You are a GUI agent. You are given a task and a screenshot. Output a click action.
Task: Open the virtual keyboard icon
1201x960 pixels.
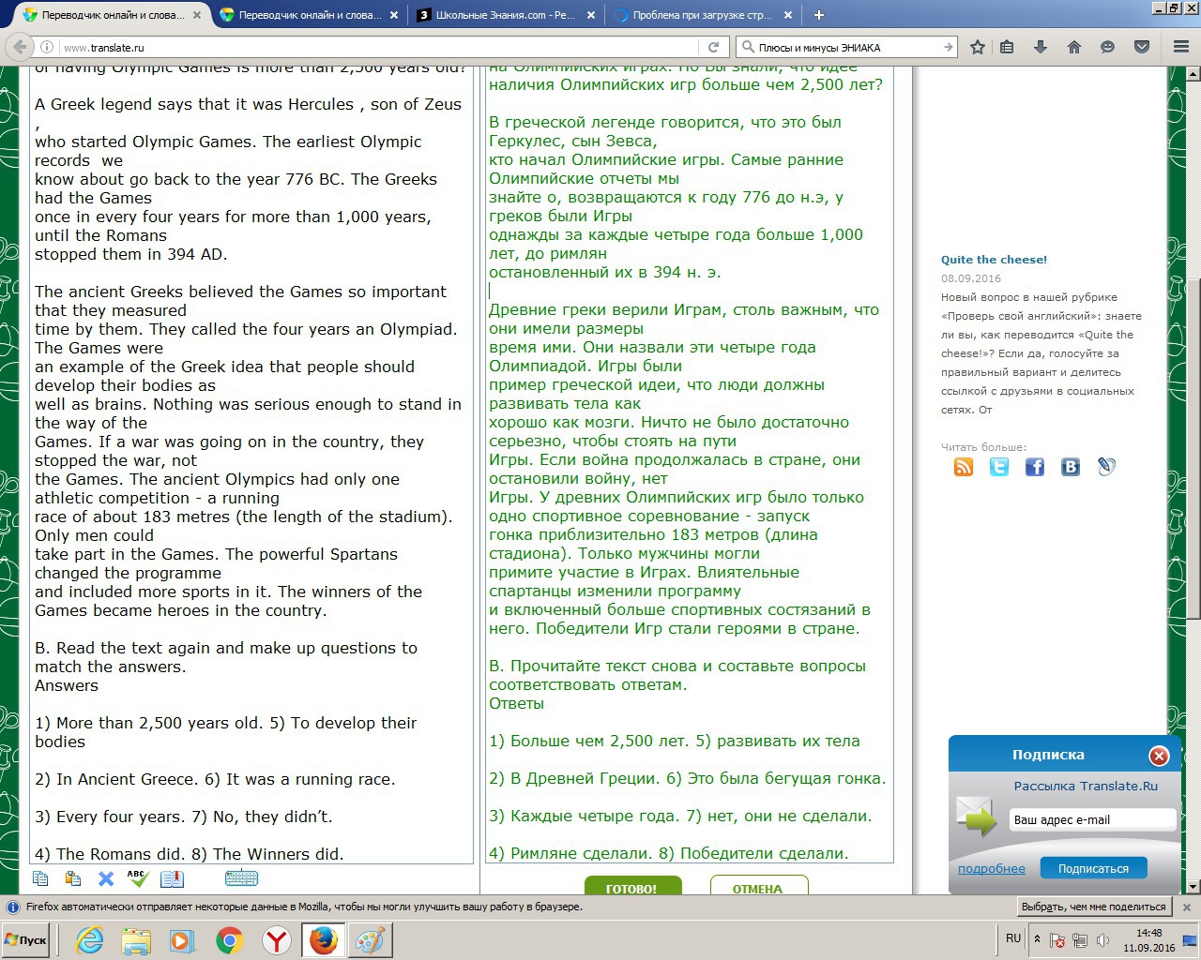click(241, 878)
